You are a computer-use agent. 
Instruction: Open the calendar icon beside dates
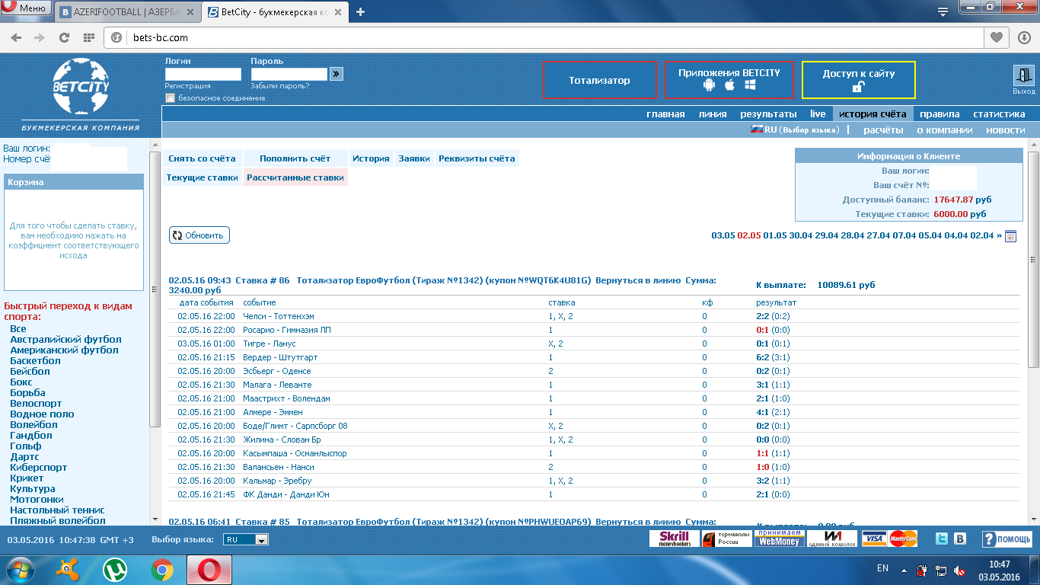pyautogui.click(x=1010, y=236)
